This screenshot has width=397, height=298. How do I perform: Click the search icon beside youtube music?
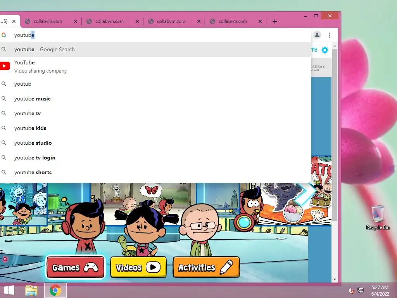(4, 99)
